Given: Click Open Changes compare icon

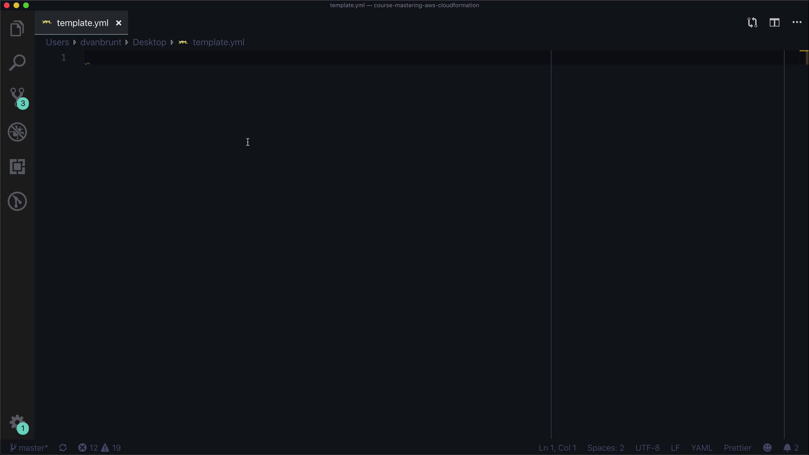Looking at the screenshot, I should (752, 23).
